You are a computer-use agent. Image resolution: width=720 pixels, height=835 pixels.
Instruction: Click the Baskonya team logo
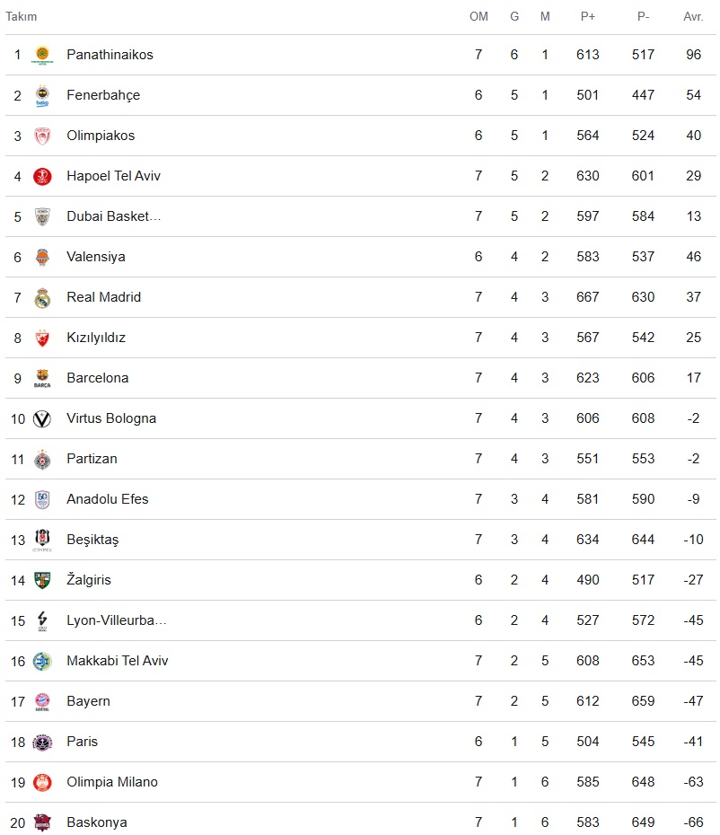(42, 822)
